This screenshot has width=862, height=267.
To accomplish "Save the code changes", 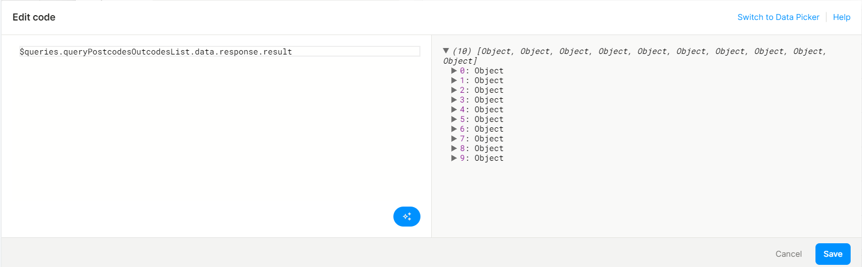I will [x=833, y=254].
